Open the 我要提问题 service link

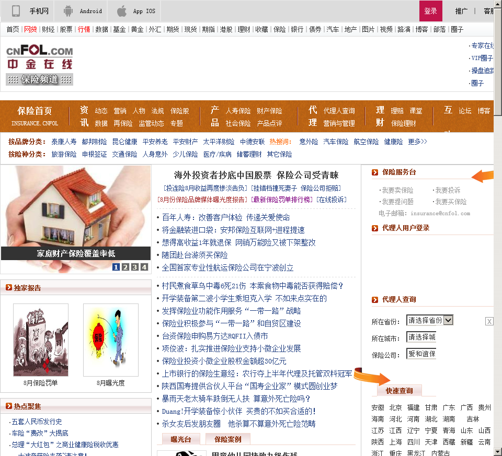point(397,202)
